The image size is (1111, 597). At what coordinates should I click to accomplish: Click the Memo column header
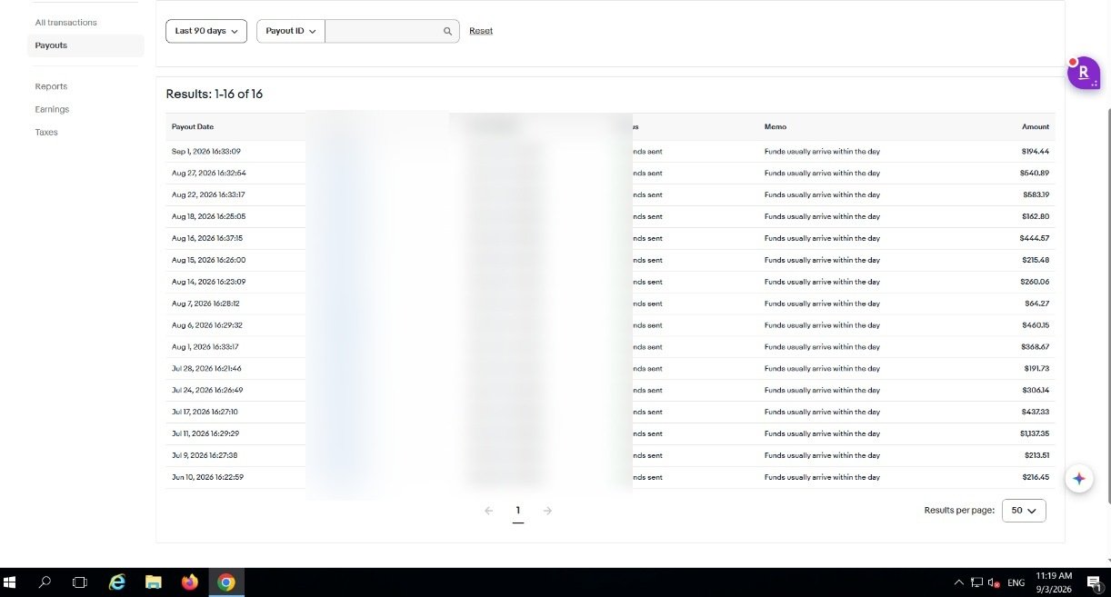click(x=776, y=127)
